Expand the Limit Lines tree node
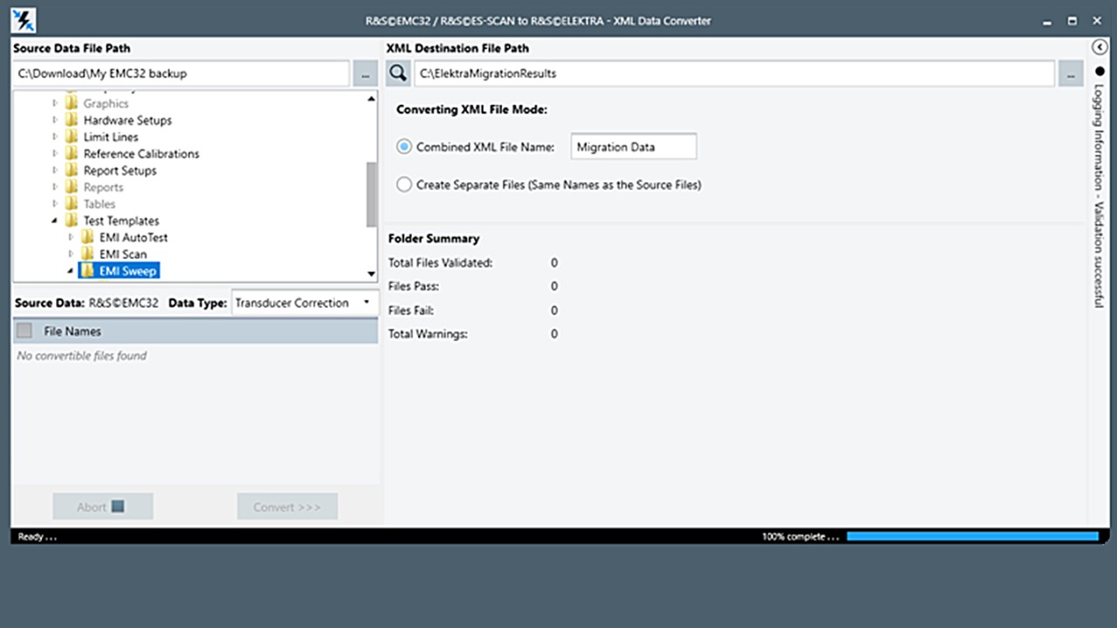Viewport: 1117px width, 628px height. tap(55, 136)
